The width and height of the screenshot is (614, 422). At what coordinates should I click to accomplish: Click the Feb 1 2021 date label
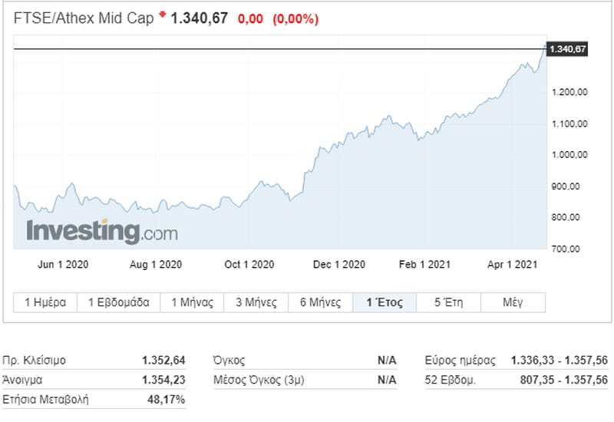pos(425,265)
